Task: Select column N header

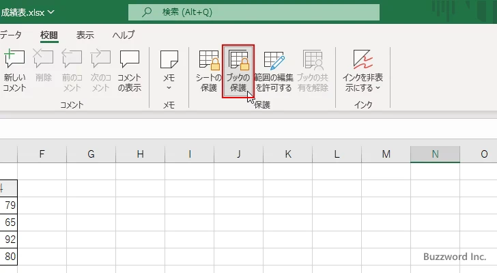Action: coord(435,154)
